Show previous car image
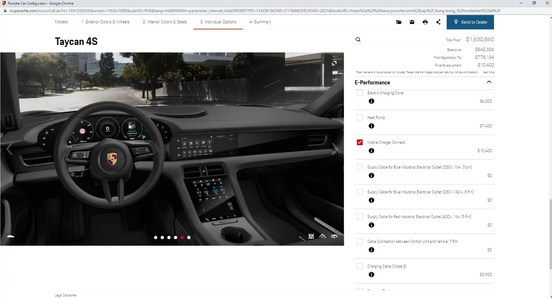552x299 pixels. (9, 149)
